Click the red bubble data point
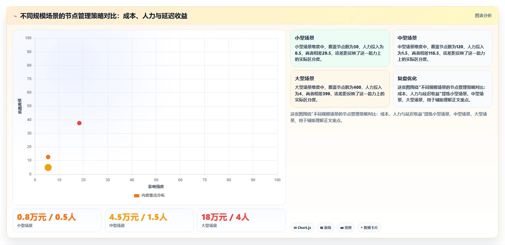505x245 pixels. pos(79,123)
